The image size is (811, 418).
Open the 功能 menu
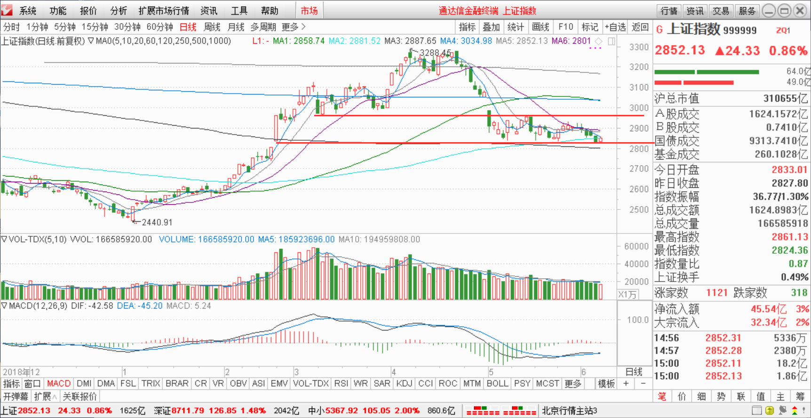58,10
